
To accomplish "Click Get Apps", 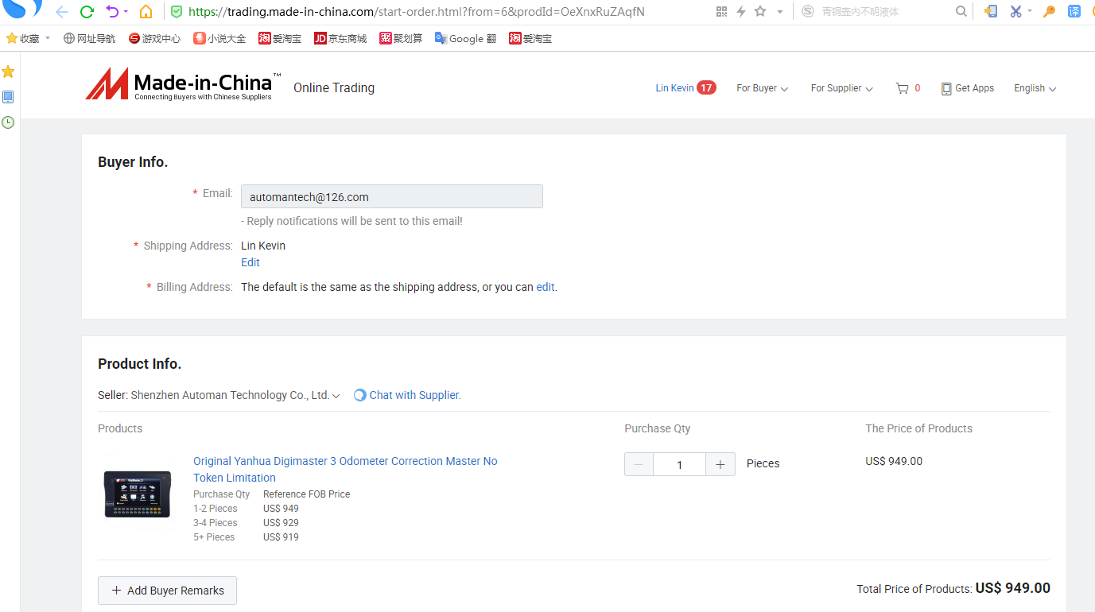I will (x=968, y=88).
